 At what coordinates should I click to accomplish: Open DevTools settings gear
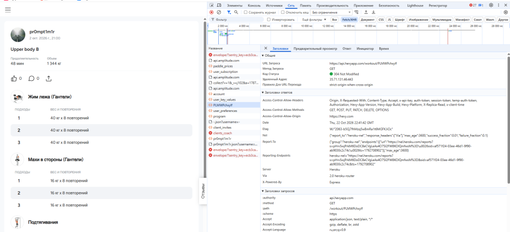click(x=491, y=5)
